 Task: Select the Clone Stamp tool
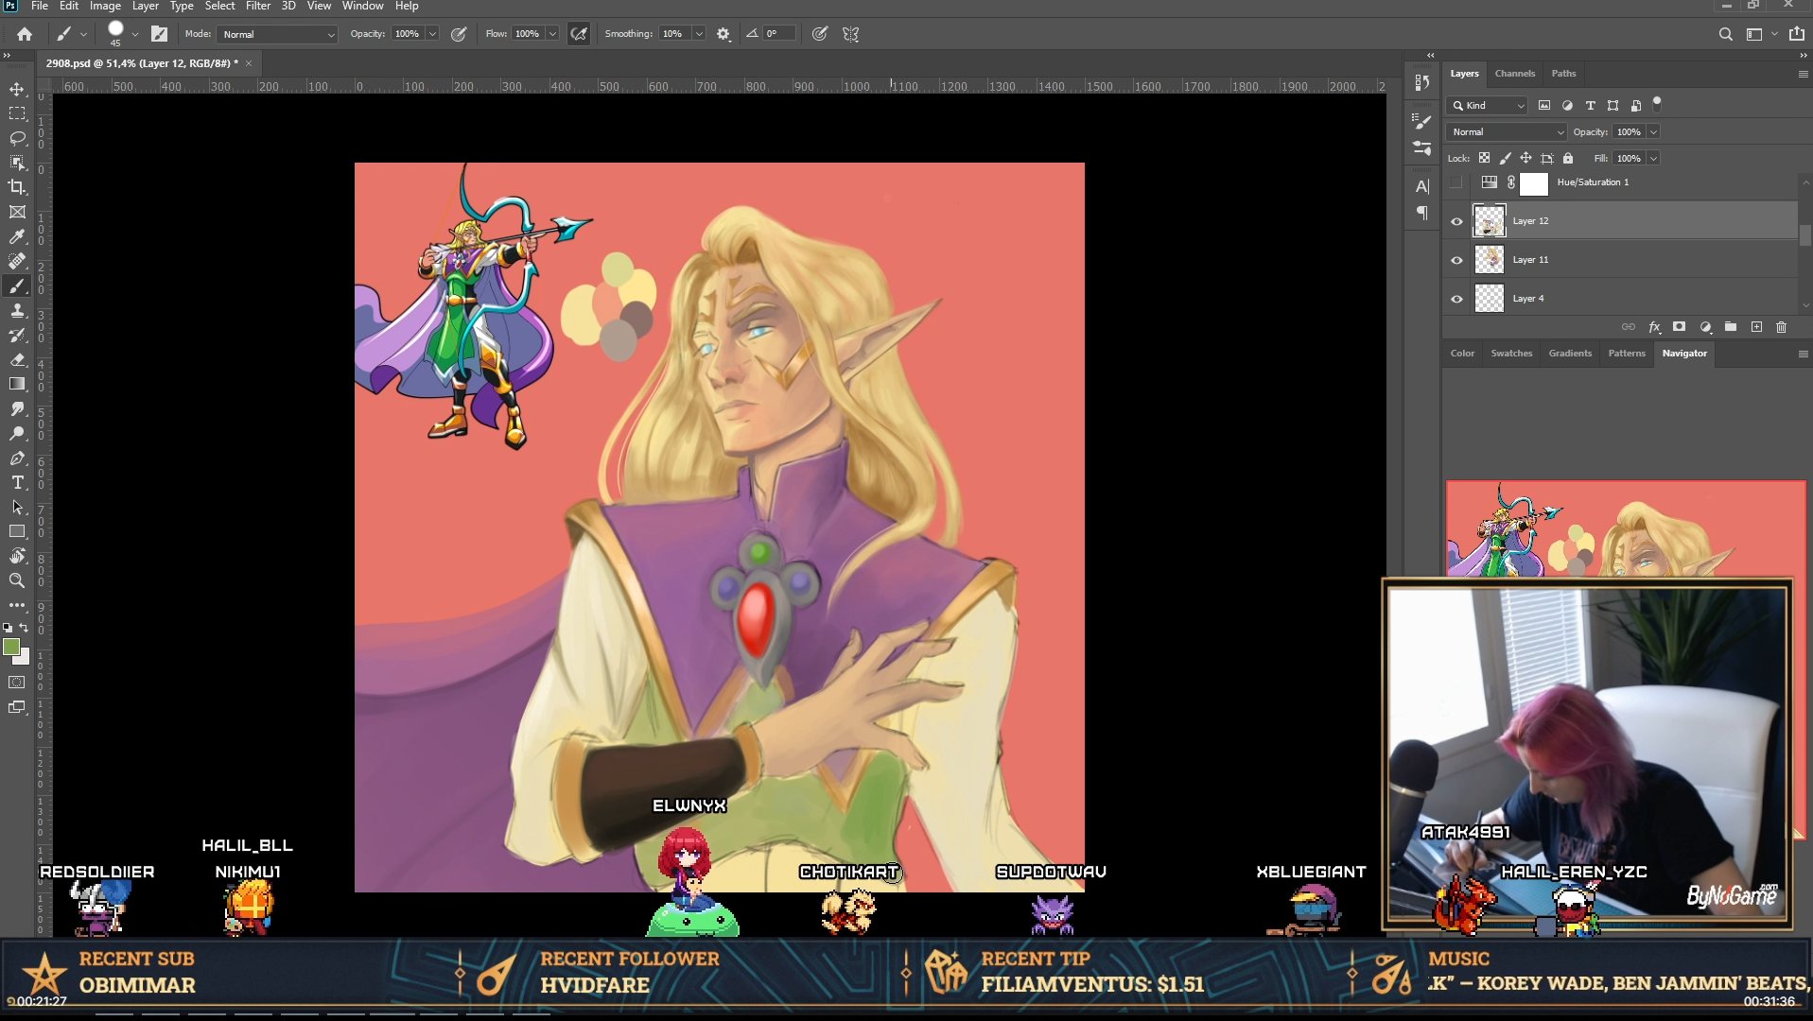[x=17, y=310]
